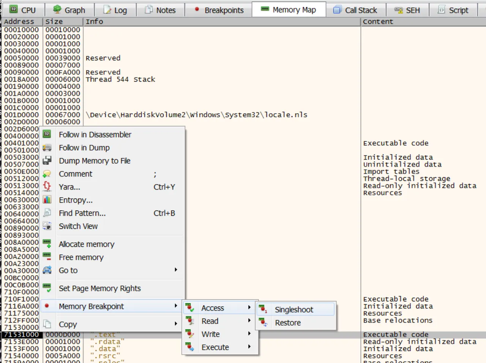Expand the Go to submenu arrow
The height and width of the screenshot is (363, 486).
176,270
